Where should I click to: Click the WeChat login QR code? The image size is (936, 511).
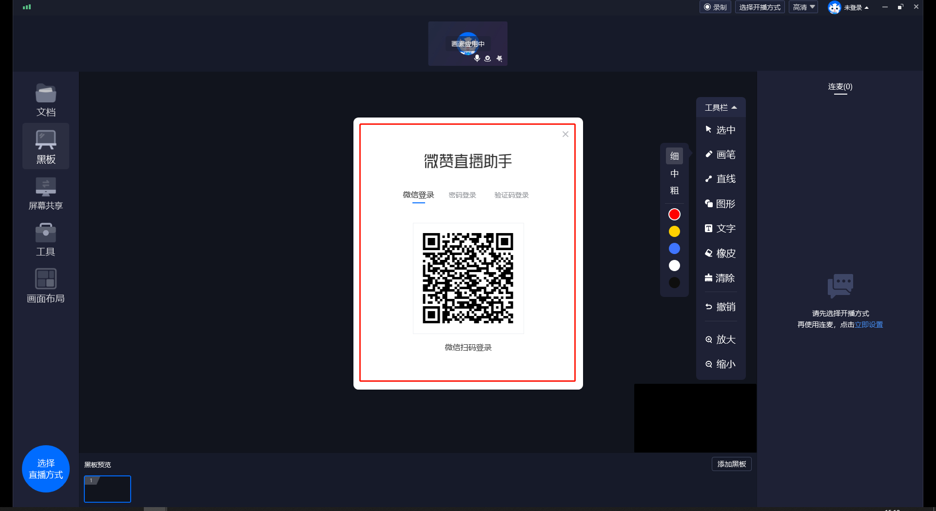pyautogui.click(x=468, y=278)
